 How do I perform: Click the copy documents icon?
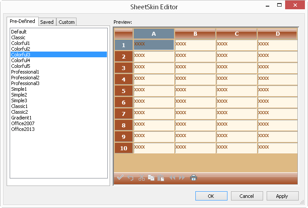pyautogui.click(x=151, y=178)
